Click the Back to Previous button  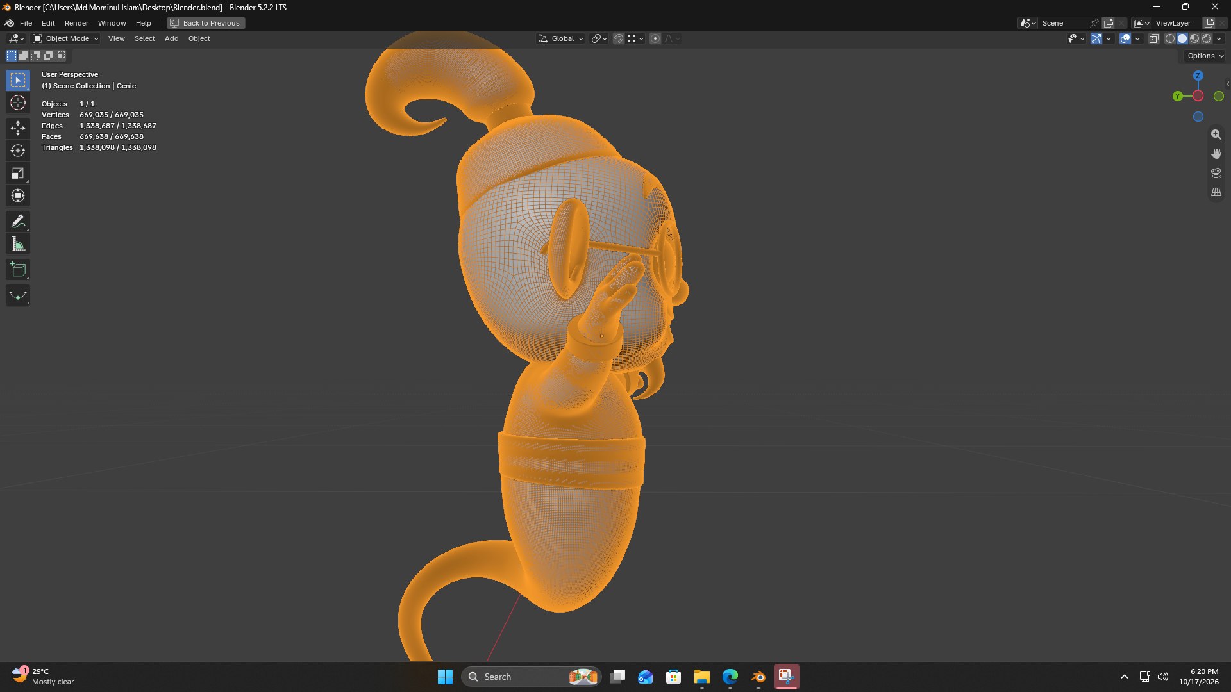point(206,23)
